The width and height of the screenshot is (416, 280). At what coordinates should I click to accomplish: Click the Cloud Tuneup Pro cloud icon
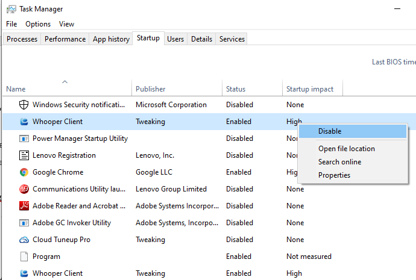[24, 240]
